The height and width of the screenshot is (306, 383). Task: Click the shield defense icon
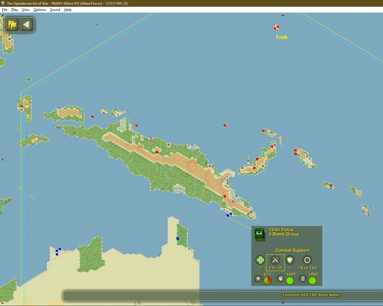click(x=290, y=260)
